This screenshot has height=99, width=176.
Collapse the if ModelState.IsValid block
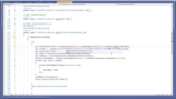15,37
